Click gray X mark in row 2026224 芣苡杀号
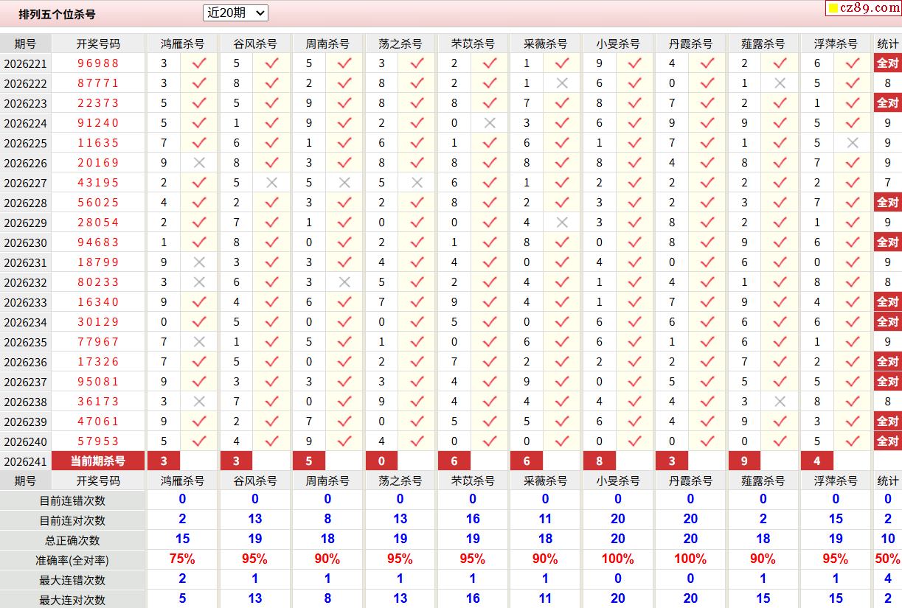Image resolution: width=902 pixels, height=608 pixels. click(490, 123)
